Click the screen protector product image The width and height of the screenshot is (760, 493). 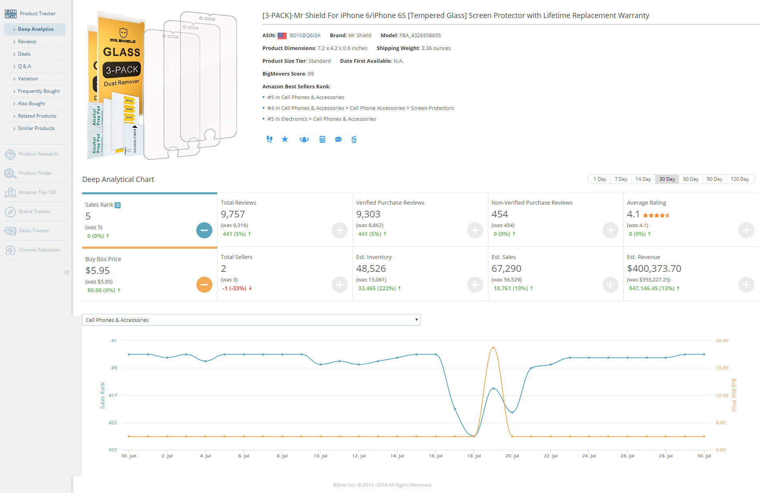click(x=162, y=86)
